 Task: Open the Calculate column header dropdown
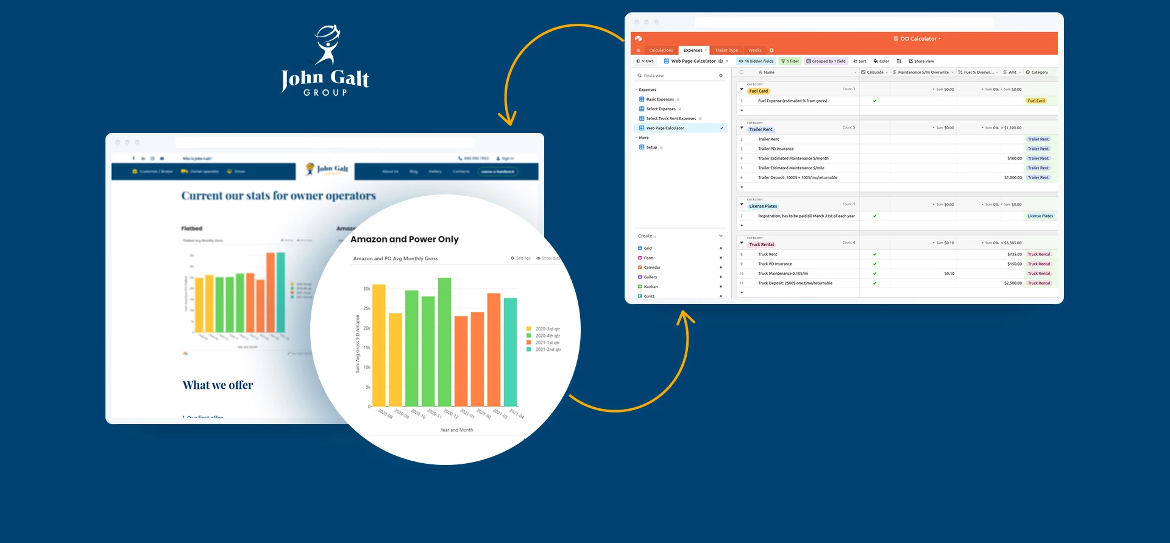[x=887, y=73]
